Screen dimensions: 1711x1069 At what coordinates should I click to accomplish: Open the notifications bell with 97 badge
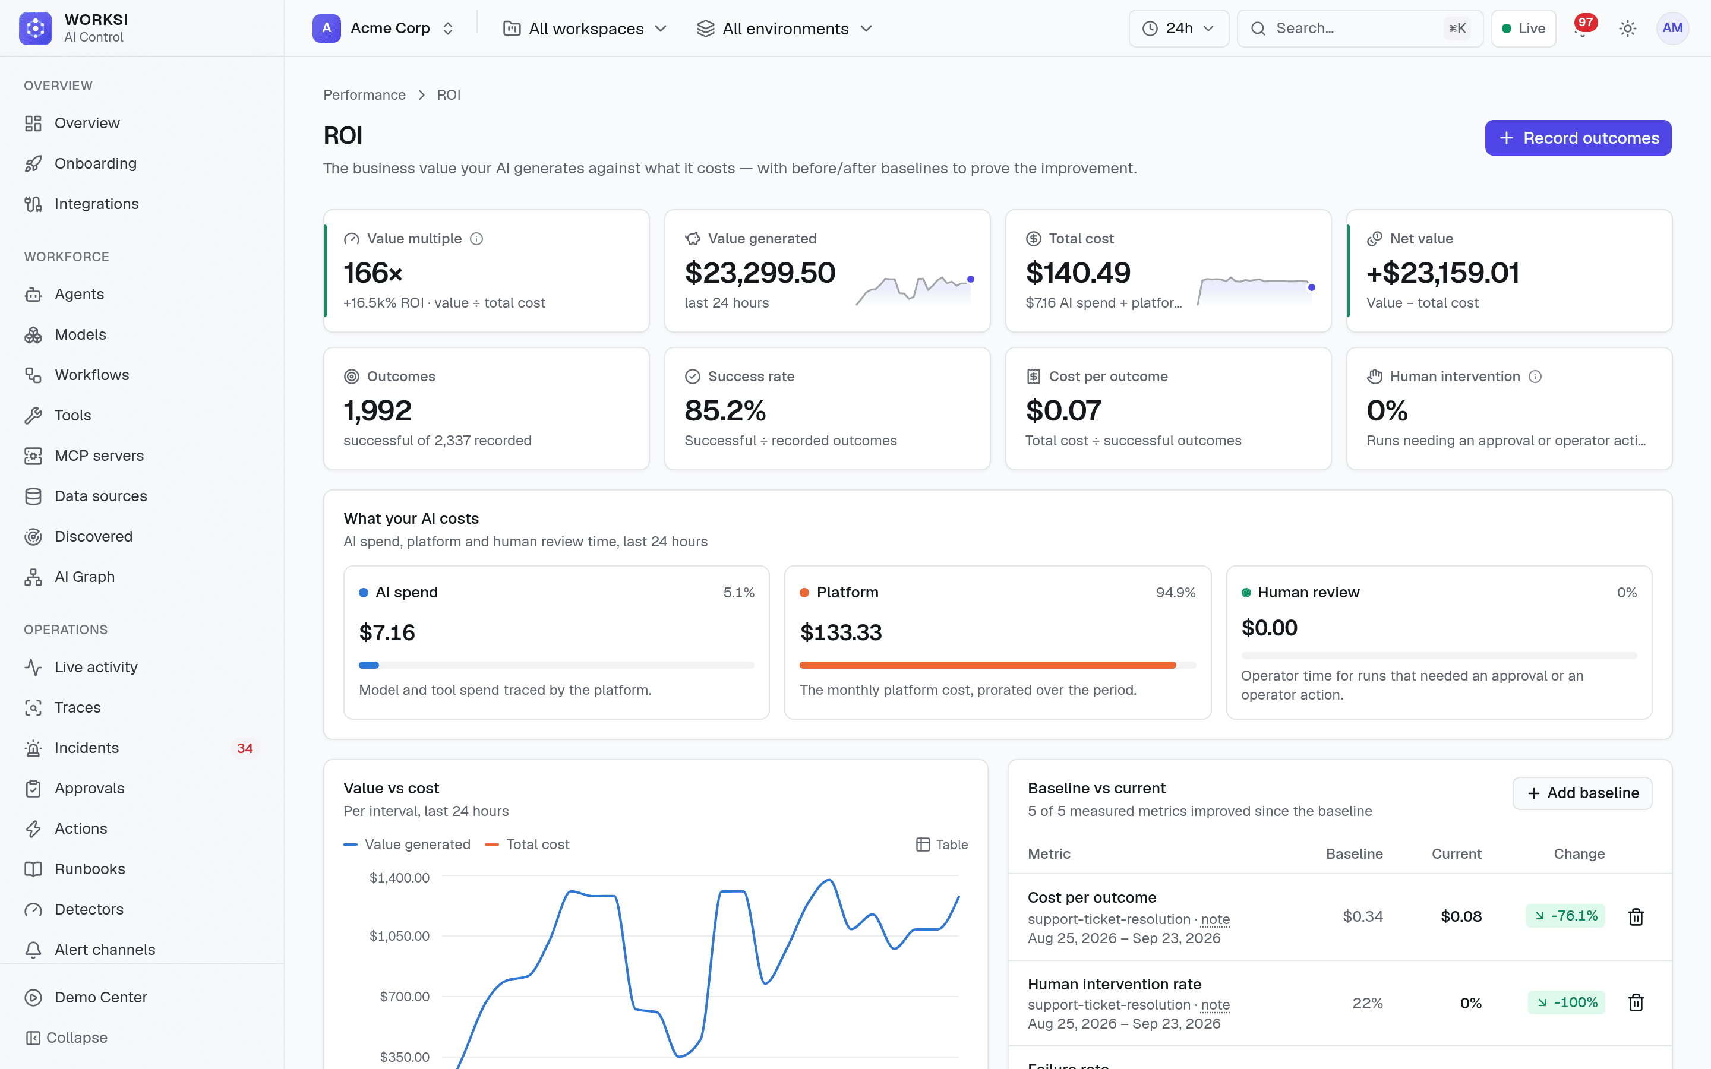pos(1582,29)
